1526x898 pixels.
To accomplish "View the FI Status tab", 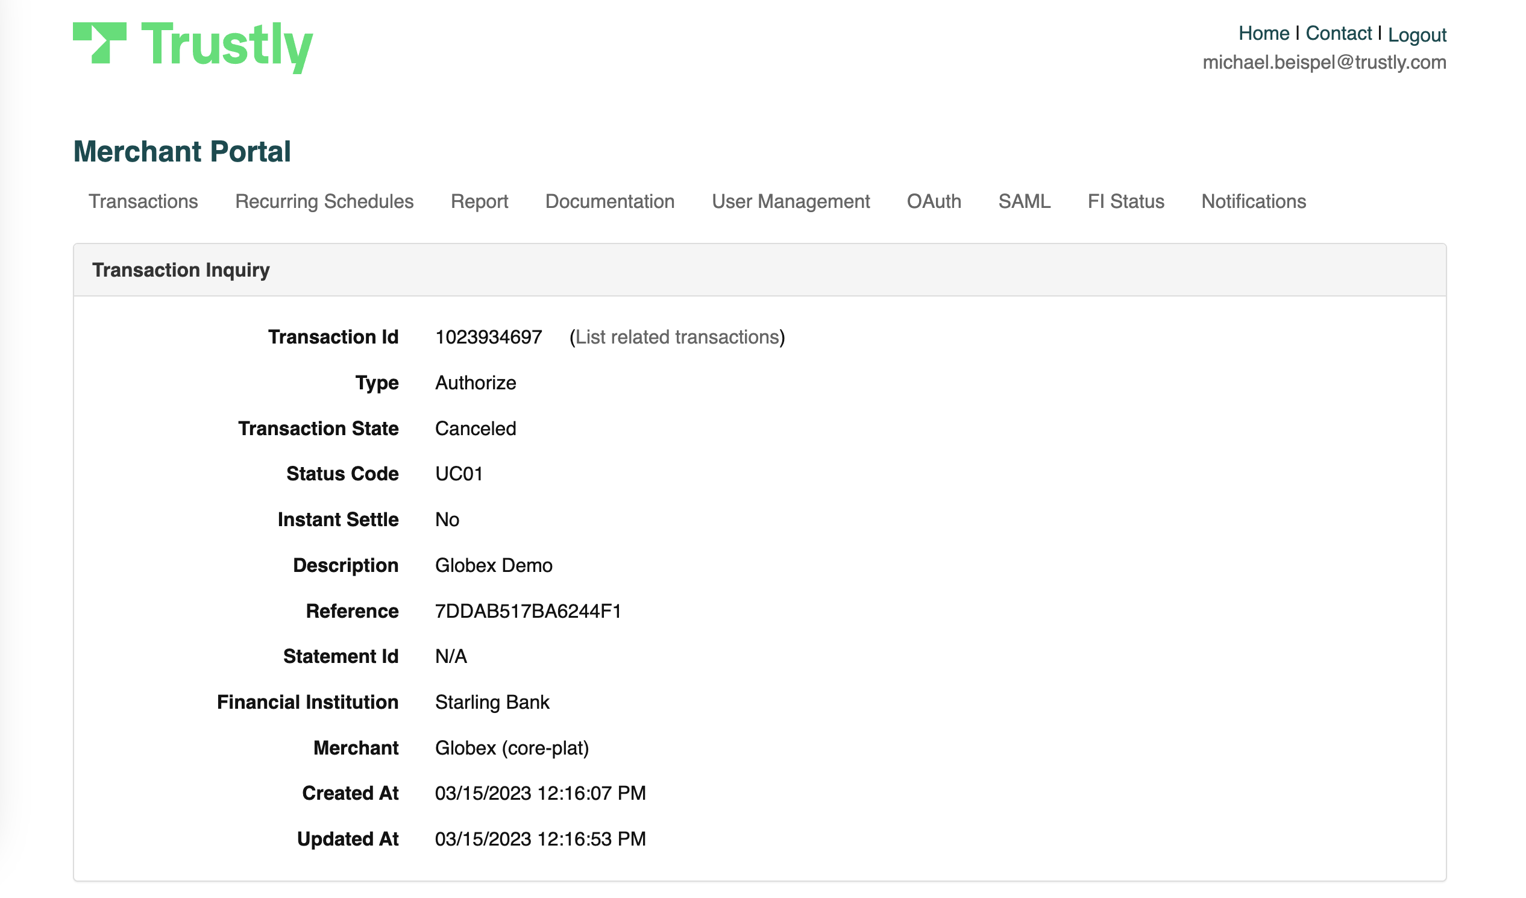I will coord(1125,202).
